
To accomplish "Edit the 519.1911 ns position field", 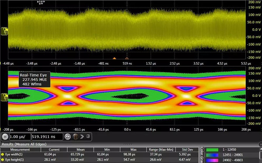I will 47,137.
